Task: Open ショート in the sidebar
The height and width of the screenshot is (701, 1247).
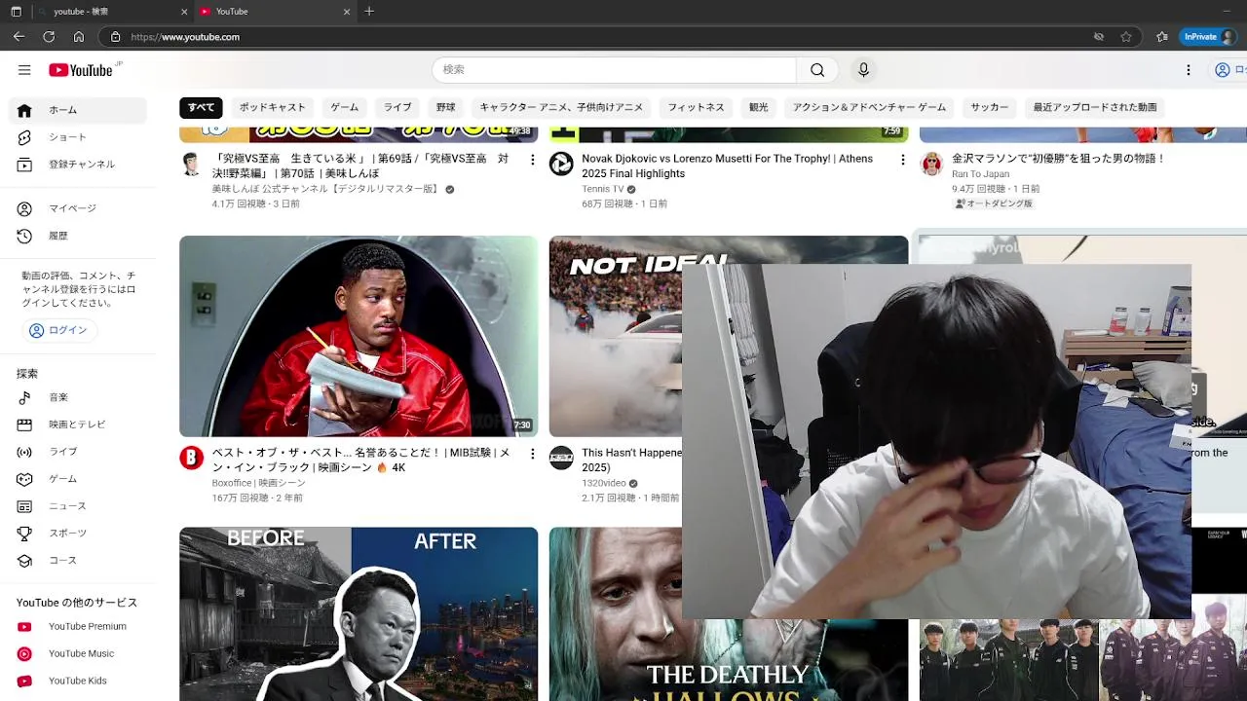Action: tap(78, 137)
